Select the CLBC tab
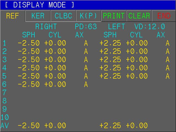Image resolution: width=176 pixels, height=132 pixels. (63, 16)
